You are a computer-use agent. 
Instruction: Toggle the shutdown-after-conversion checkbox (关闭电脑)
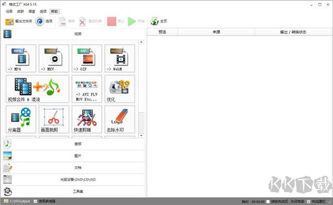[x=268, y=201]
